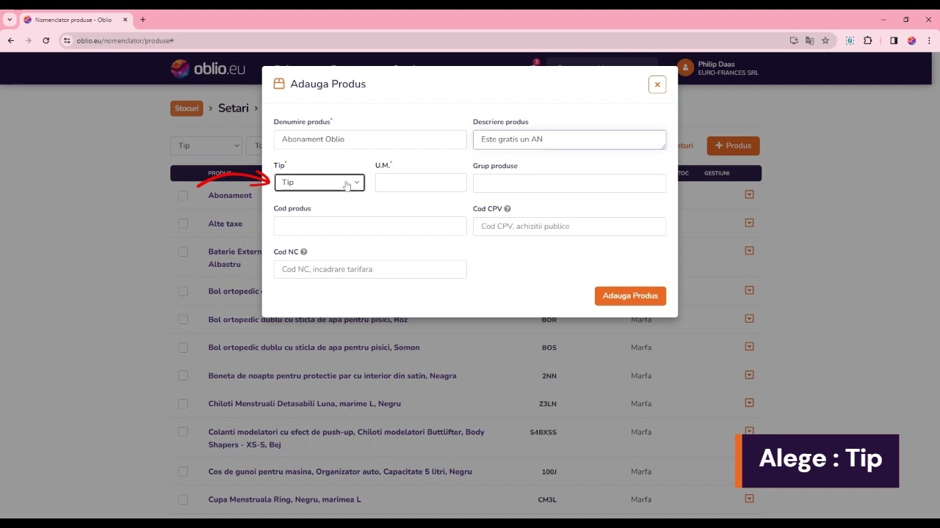The height and width of the screenshot is (528, 940).
Task: Click the browser Forward arrow
Action: [28, 40]
